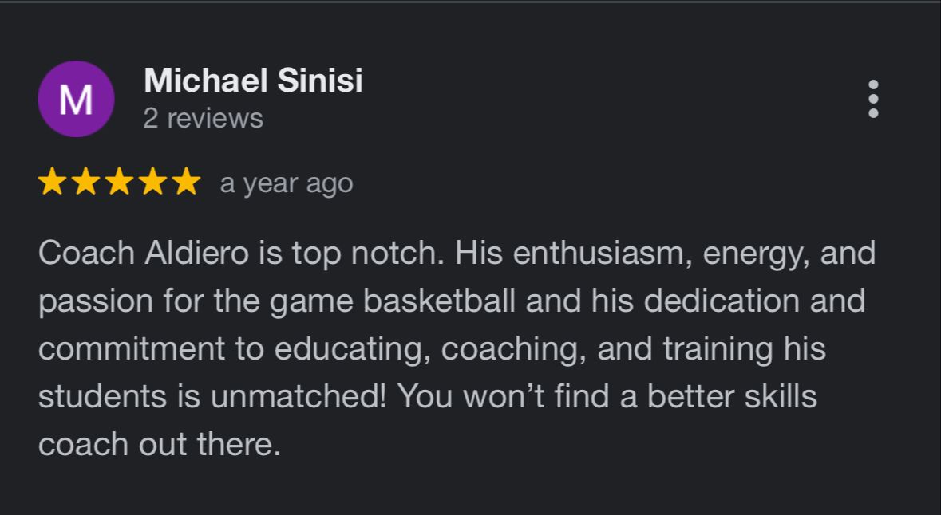Click the fourth gold rating star
The height and width of the screenshot is (515, 941).
click(152, 183)
